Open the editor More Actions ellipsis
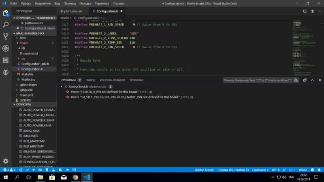The width and height of the screenshot is (324, 182). click(320, 11)
